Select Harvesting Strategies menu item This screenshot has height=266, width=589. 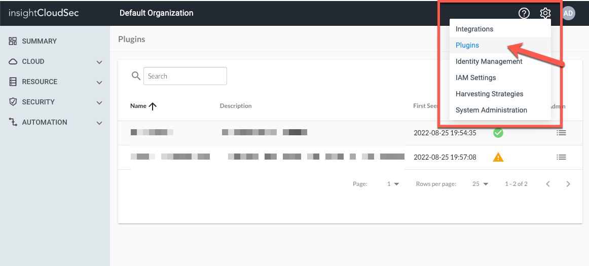pos(500,94)
